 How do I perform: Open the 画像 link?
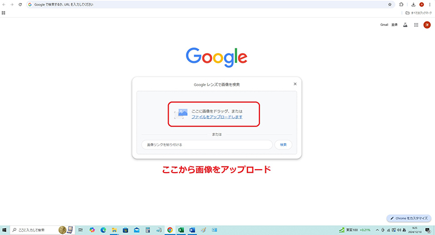coord(394,25)
